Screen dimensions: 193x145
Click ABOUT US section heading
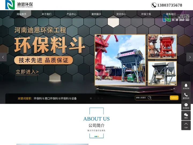[x=96, y=119]
